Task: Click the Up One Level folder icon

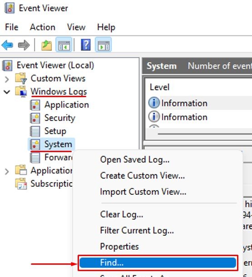Action: [47, 45]
